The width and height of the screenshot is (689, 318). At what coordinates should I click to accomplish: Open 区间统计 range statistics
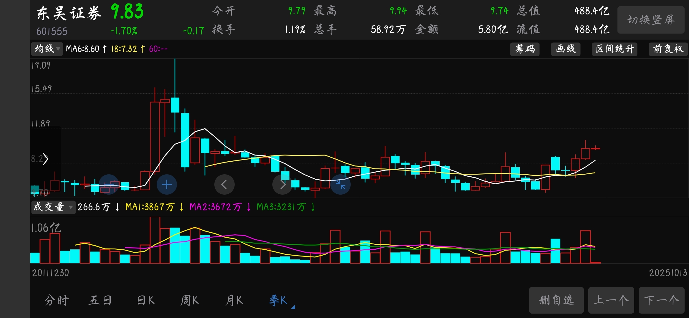click(x=615, y=49)
